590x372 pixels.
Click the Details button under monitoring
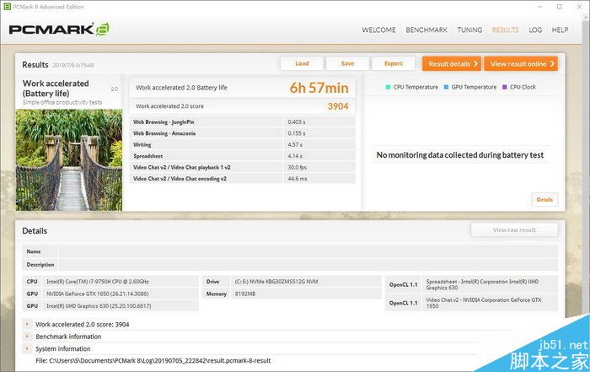(x=544, y=200)
